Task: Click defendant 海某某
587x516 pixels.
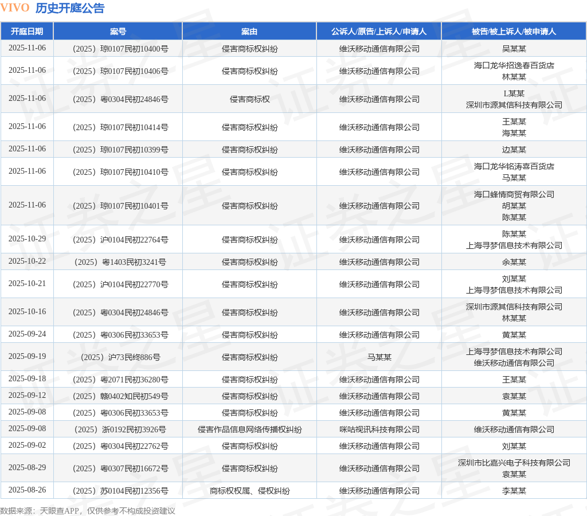Action: pyautogui.click(x=514, y=133)
